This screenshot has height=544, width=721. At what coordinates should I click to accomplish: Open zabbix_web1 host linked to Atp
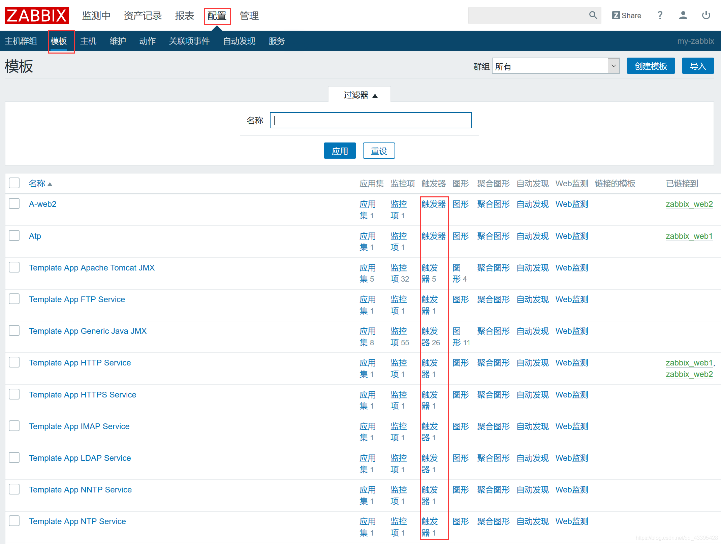689,236
